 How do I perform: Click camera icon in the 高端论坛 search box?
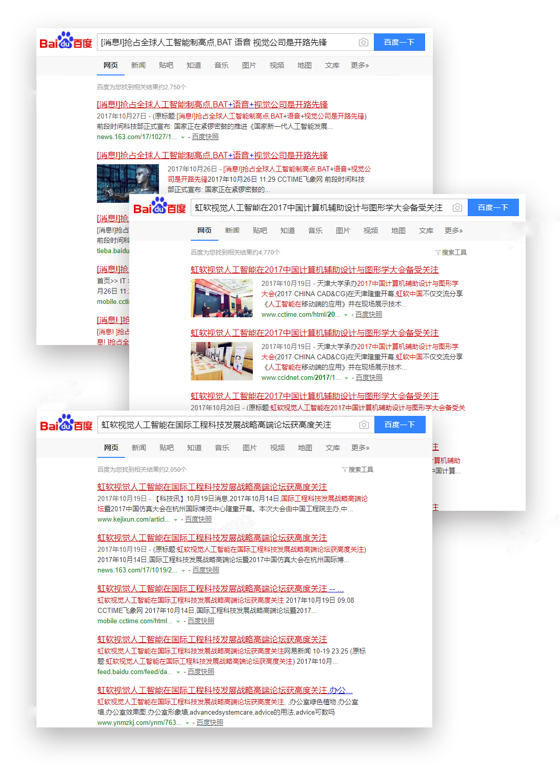[x=364, y=425]
